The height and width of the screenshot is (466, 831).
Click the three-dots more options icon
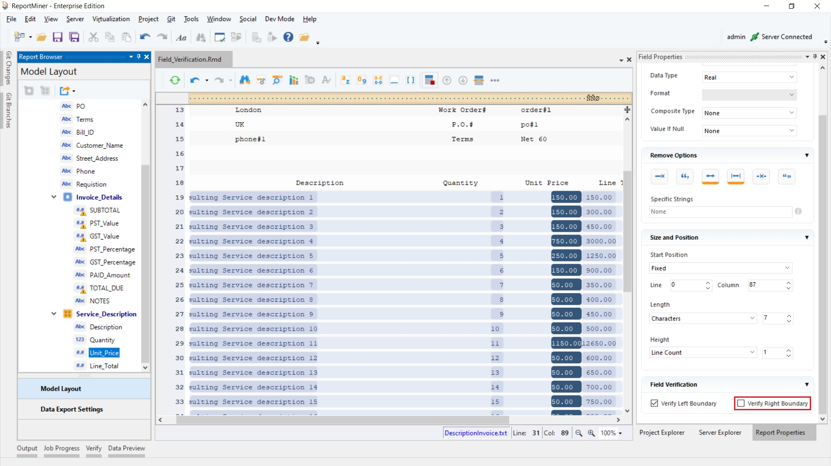495,80
